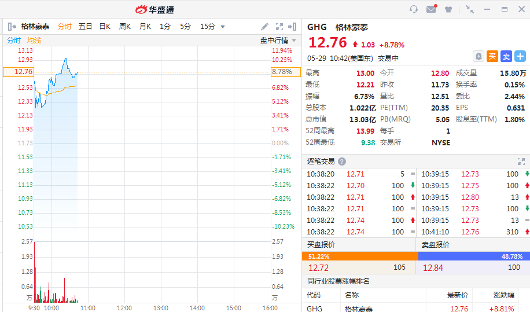
Task: Expand the 15分 interval dropdown arrow
Action: (x=223, y=27)
